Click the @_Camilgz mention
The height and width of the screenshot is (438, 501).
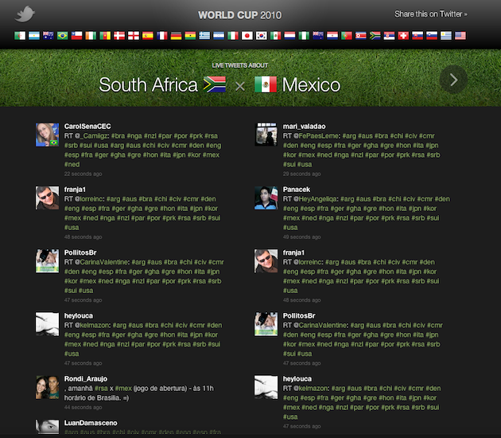[x=91, y=136]
